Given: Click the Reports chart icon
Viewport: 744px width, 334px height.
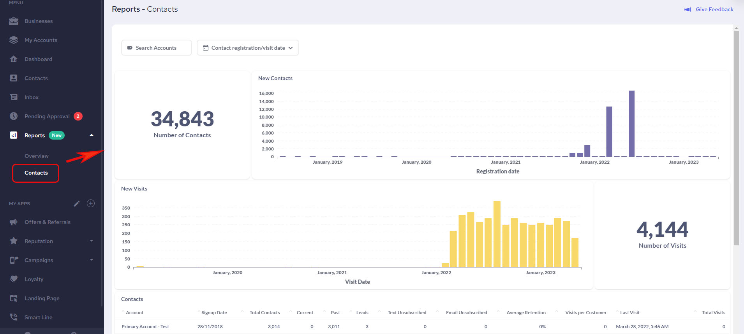Looking at the screenshot, I should (x=14, y=135).
